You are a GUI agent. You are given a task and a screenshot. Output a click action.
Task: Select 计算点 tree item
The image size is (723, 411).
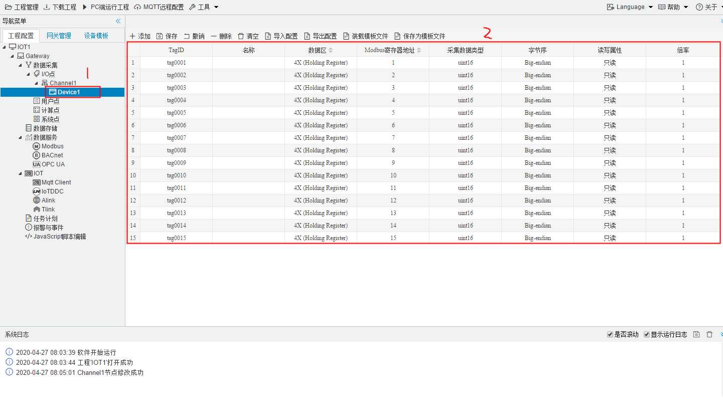[50, 110]
